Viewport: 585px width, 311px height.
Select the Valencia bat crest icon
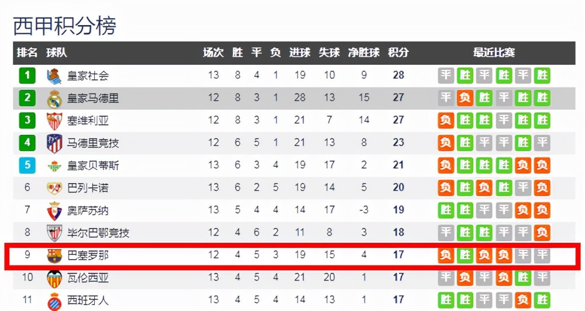point(54,279)
